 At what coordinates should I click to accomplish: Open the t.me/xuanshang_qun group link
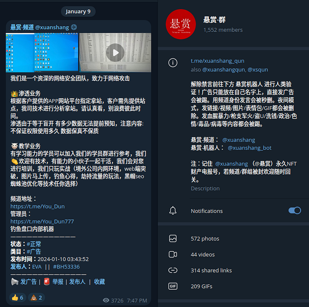217,61
